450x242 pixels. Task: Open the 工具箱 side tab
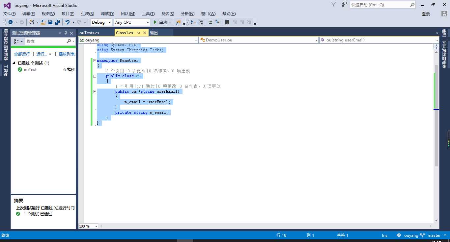(x=5, y=70)
